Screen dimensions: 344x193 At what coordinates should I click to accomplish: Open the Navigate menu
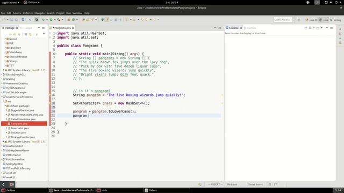39,13
